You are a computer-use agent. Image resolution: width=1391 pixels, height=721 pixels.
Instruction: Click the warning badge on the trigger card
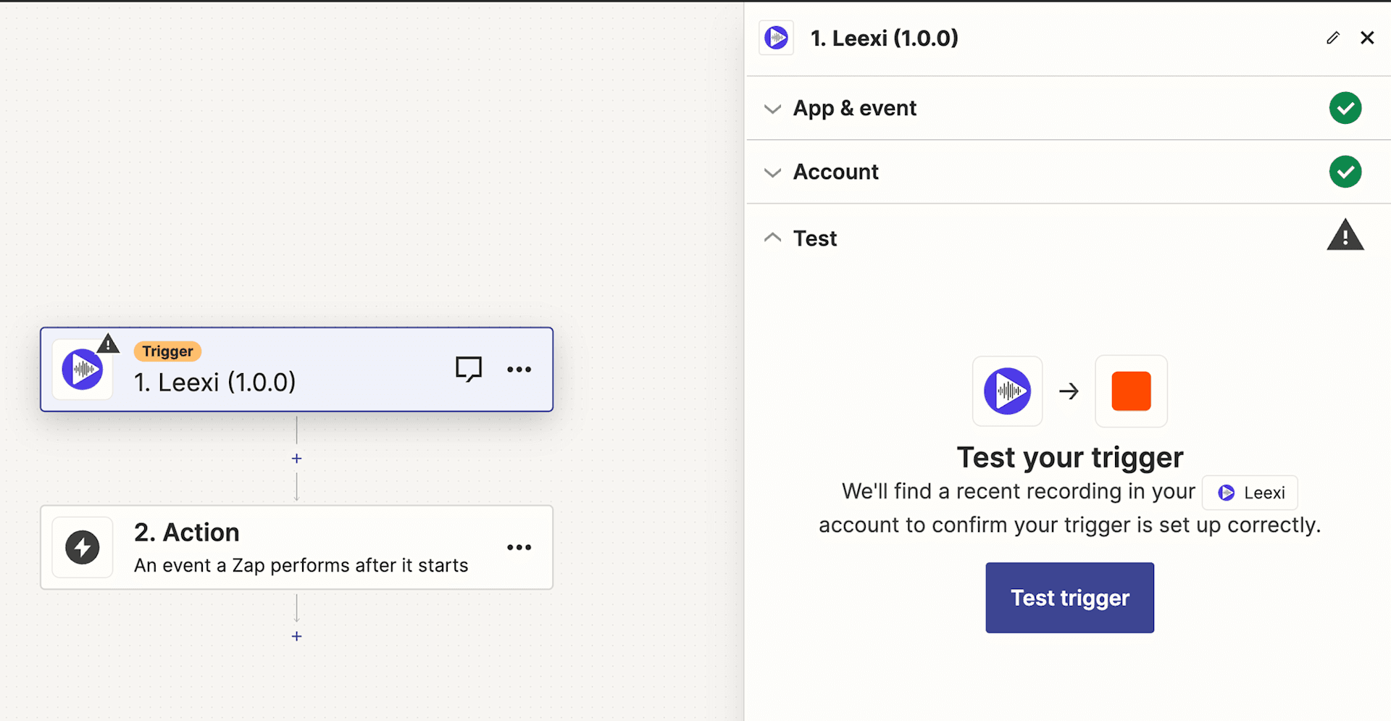(108, 344)
